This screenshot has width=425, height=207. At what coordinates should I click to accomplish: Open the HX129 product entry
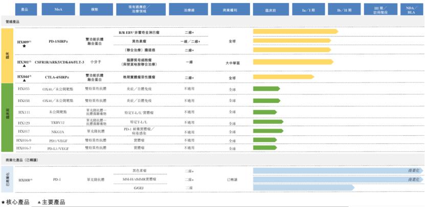(x=24, y=123)
